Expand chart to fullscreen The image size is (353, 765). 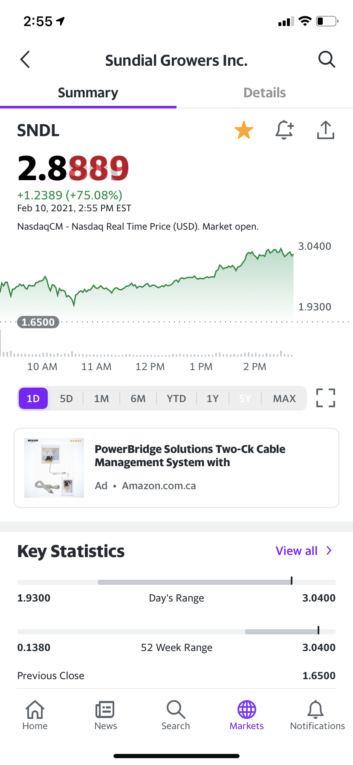326,398
